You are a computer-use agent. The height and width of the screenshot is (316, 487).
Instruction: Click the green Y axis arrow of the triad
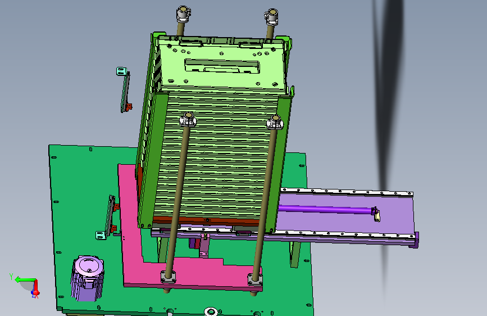pyautogui.click(x=24, y=279)
